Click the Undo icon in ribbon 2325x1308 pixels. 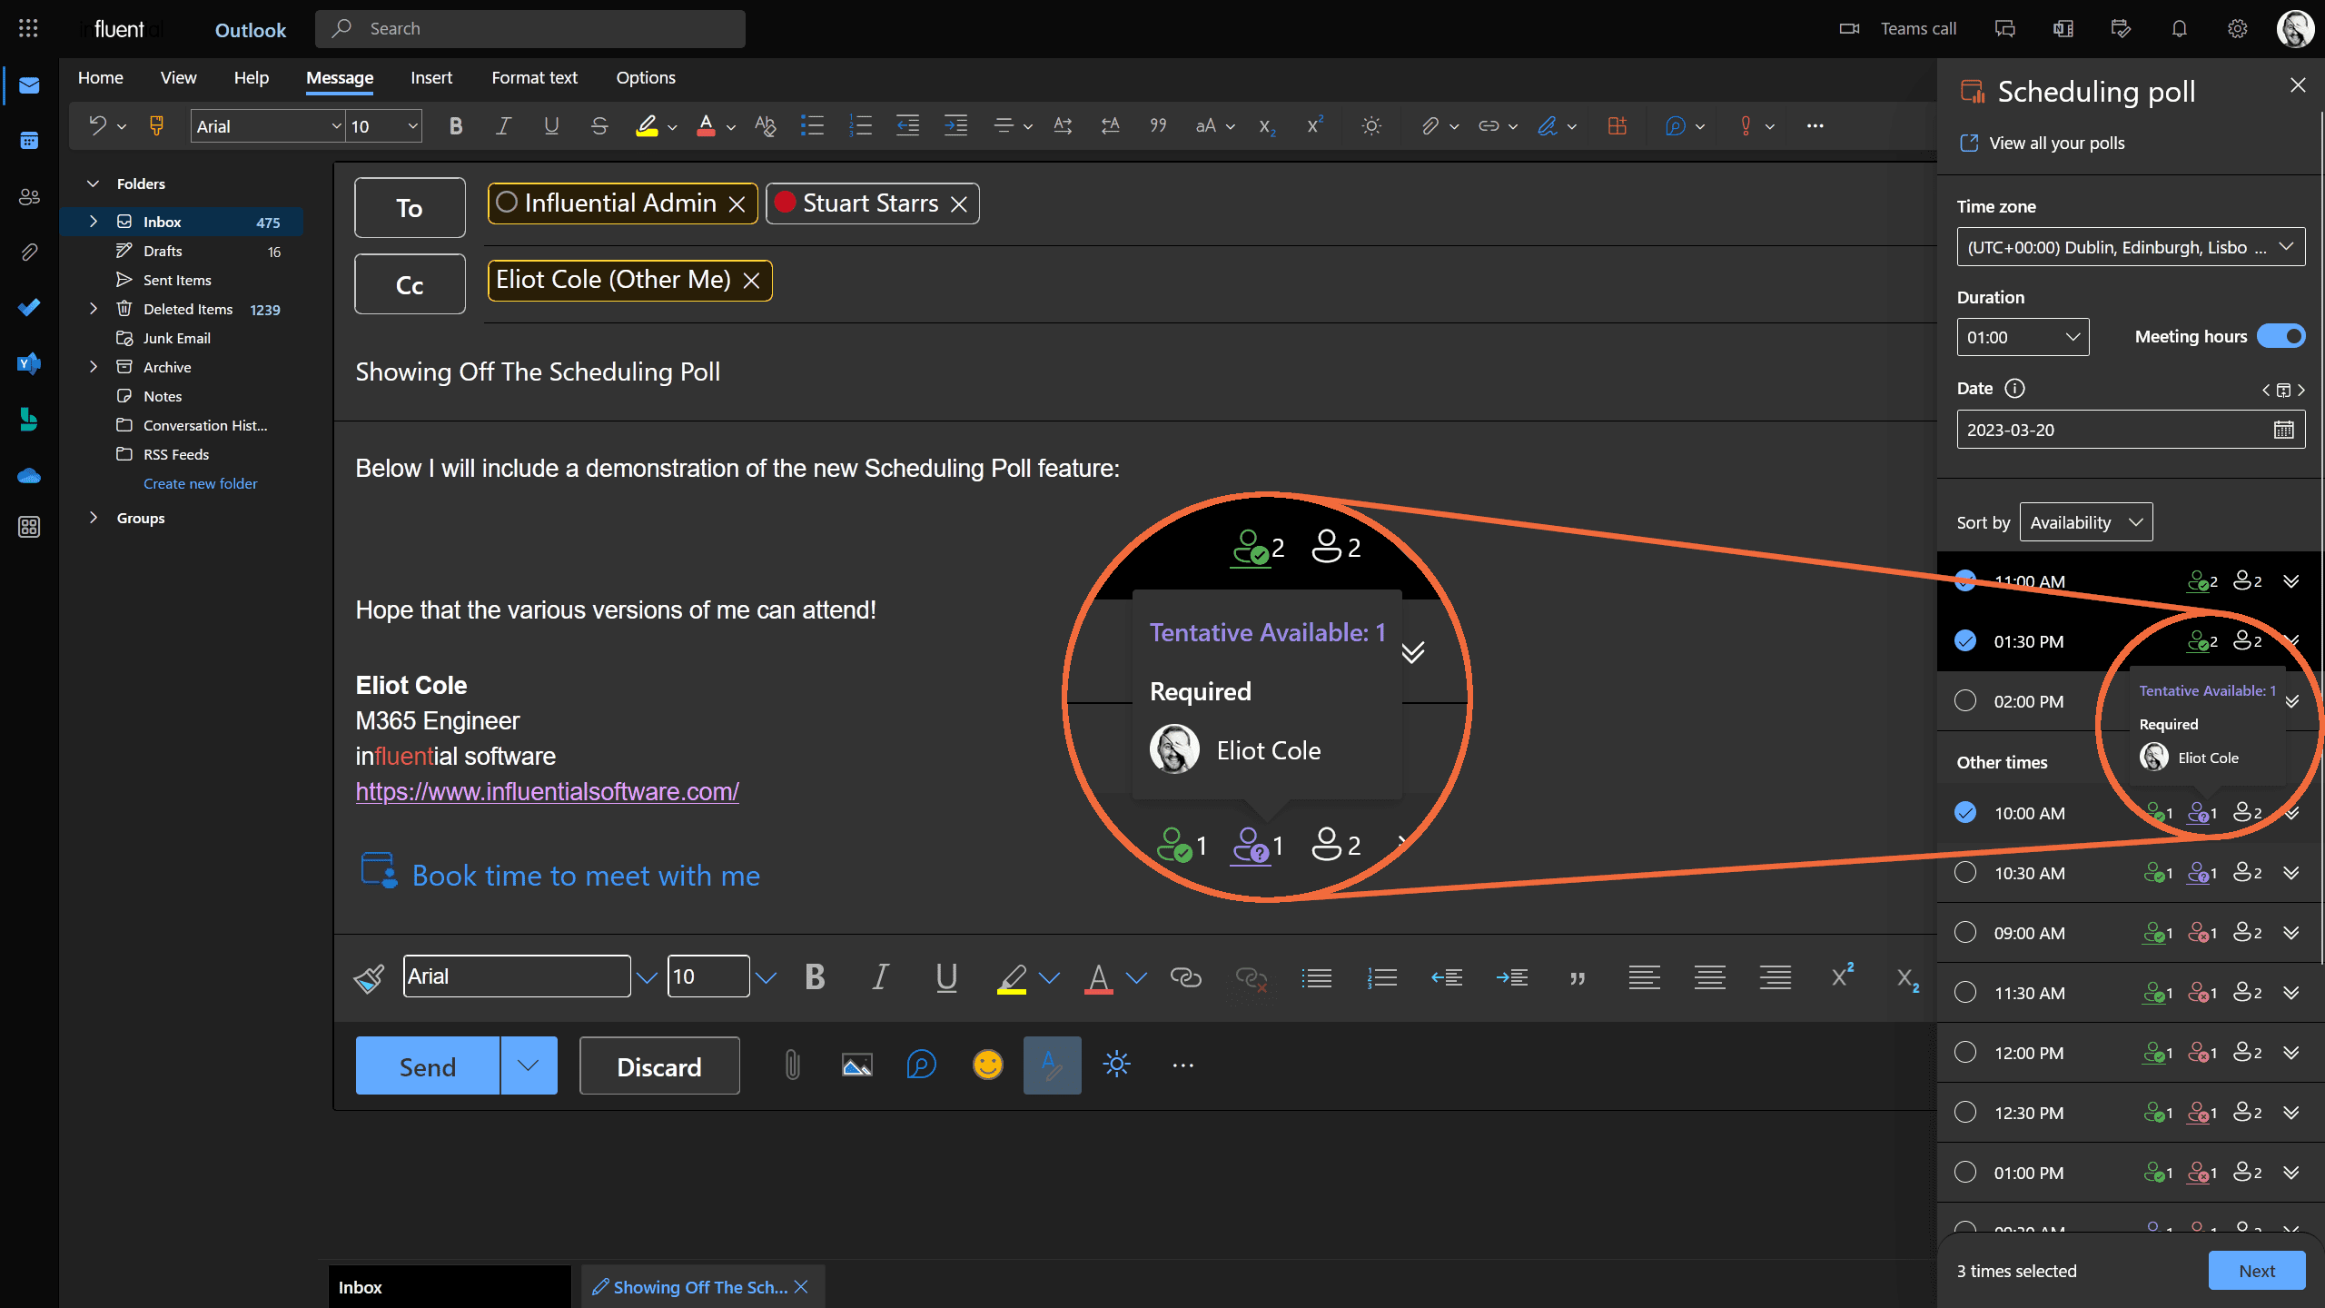click(97, 125)
